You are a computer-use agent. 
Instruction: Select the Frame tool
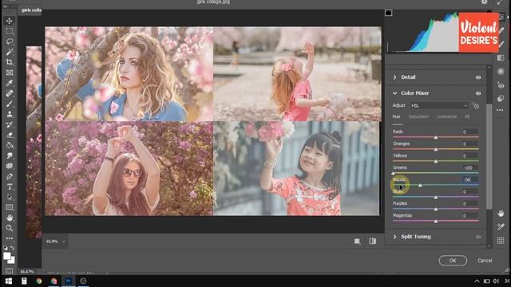[10, 73]
